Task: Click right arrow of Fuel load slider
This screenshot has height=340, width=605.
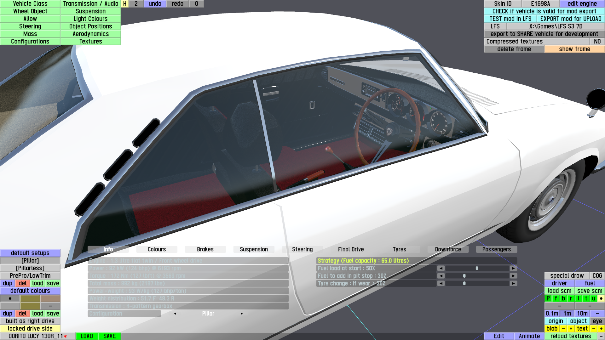Action: (513, 268)
